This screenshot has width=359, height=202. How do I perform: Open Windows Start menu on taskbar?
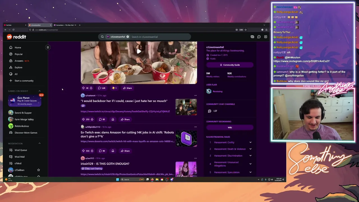click(118, 180)
